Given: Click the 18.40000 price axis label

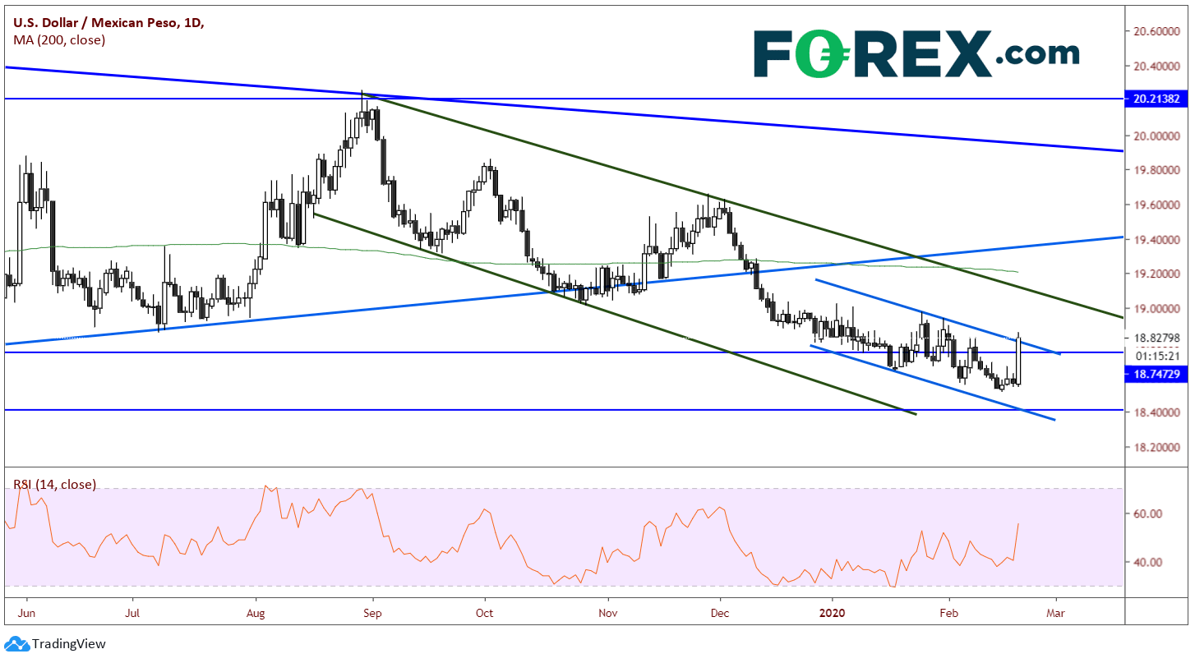Looking at the screenshot, I should (x=1157, y=412).
